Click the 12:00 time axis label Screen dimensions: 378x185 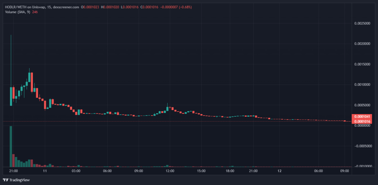[170, 171]
